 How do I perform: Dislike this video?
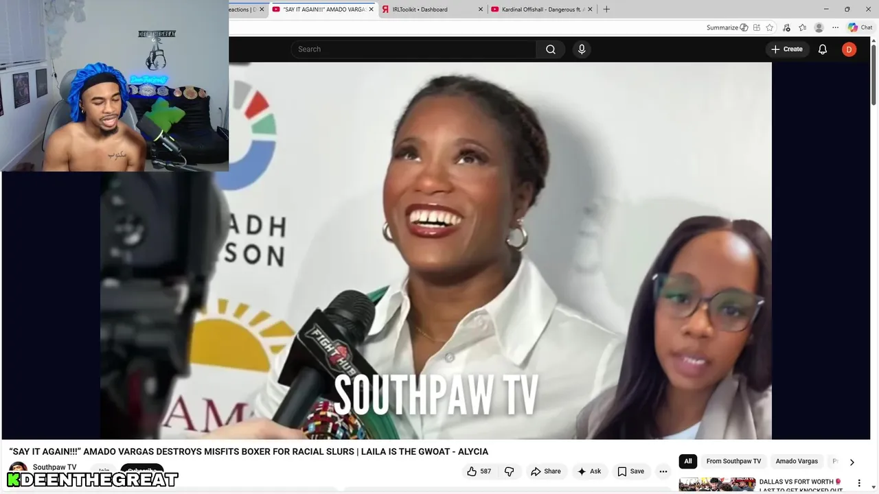[x=509, y=471]
